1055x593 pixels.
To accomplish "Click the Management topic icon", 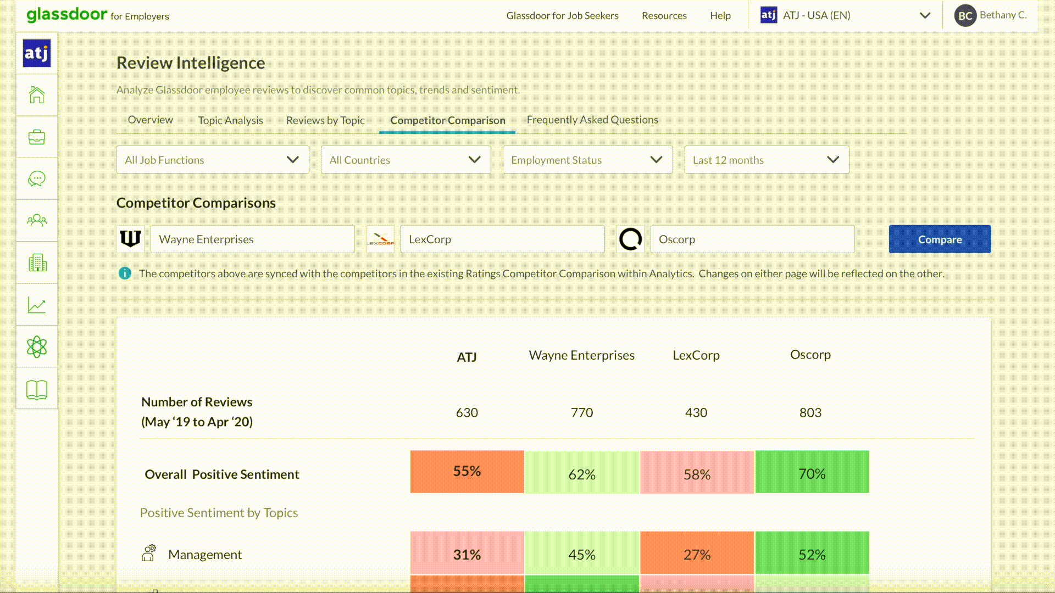I will [149, 553].
